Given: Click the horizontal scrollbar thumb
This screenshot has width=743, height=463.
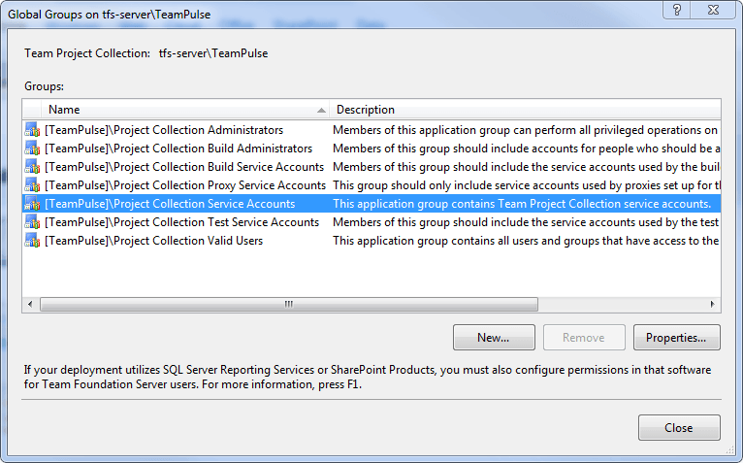Looking at the screenshot, I should coord(289,304).
